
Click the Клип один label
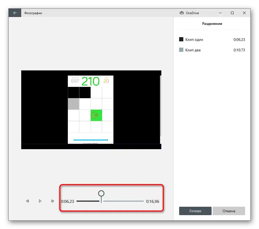(x=194, y=40)
